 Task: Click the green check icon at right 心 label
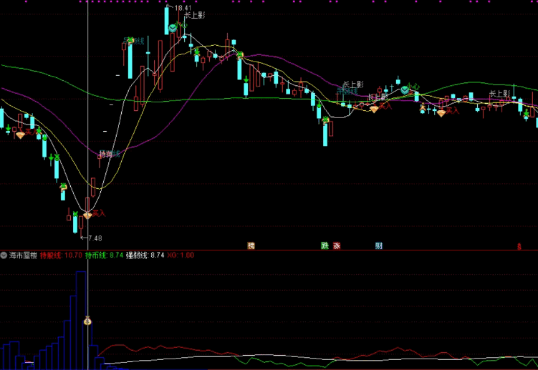pyautogui.click(x=405, y=89)
